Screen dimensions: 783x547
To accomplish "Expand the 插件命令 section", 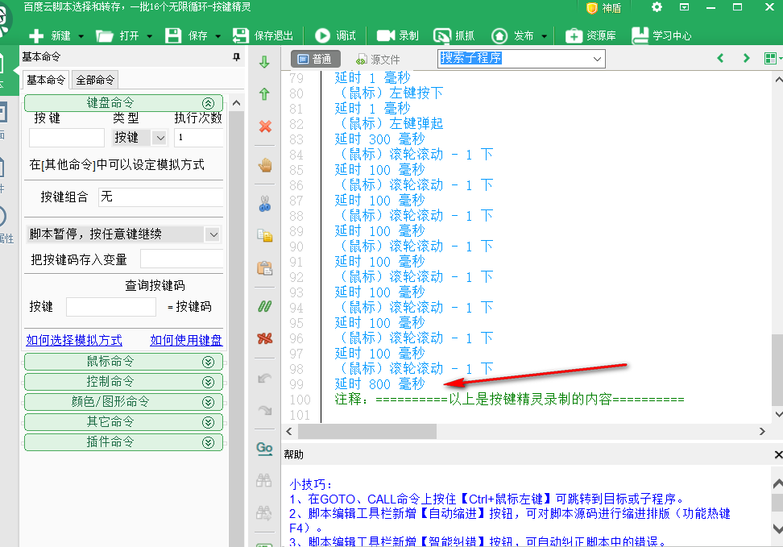I will 208,442.
